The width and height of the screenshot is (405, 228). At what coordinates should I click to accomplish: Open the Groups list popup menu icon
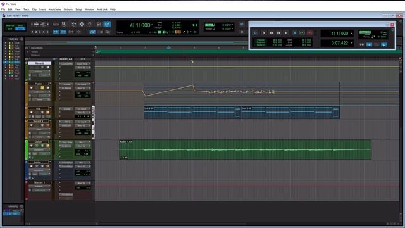(x=22, y=206)
